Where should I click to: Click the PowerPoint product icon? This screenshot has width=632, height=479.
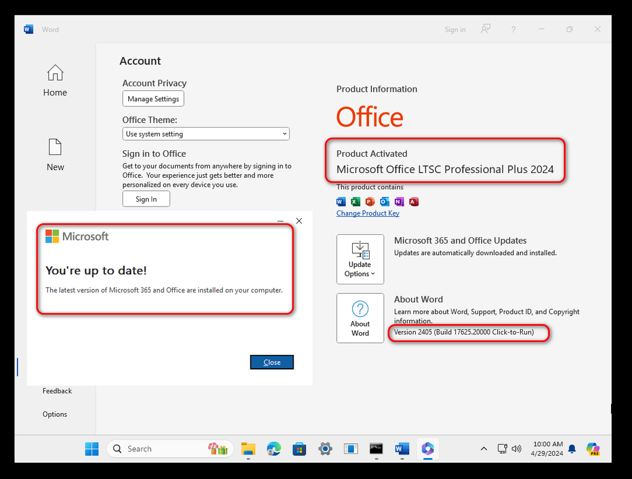click(x=370, y=201)
